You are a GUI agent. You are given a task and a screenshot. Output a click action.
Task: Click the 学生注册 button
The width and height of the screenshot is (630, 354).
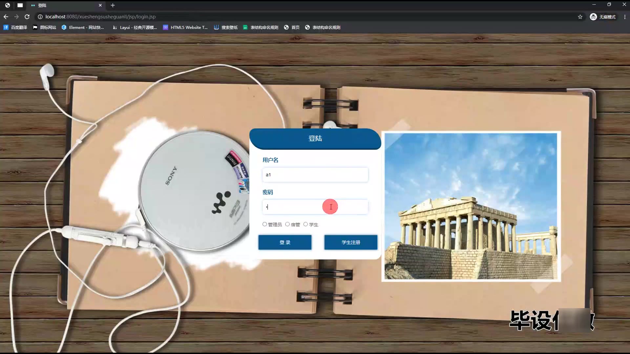pos(350,242)
